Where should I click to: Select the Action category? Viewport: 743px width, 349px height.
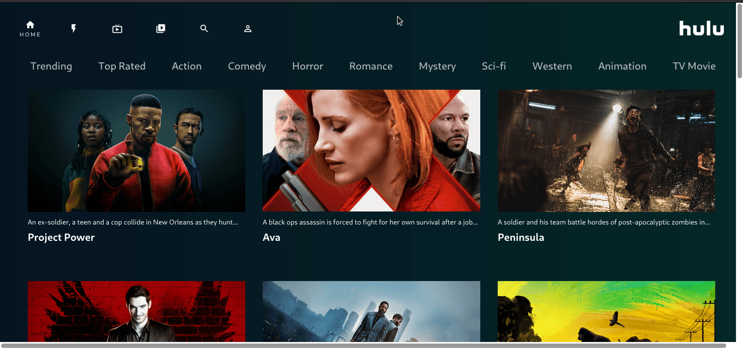point(187,66)
